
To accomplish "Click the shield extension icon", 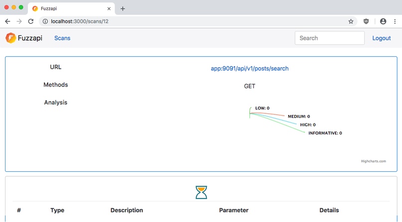I will point(366,21).
